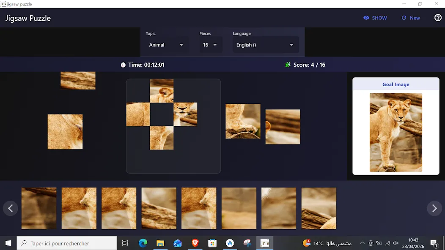This screenshot has width=445, height=250.
Task: Select the first tray piece with dark branch
Action: (x=39, y=208)
